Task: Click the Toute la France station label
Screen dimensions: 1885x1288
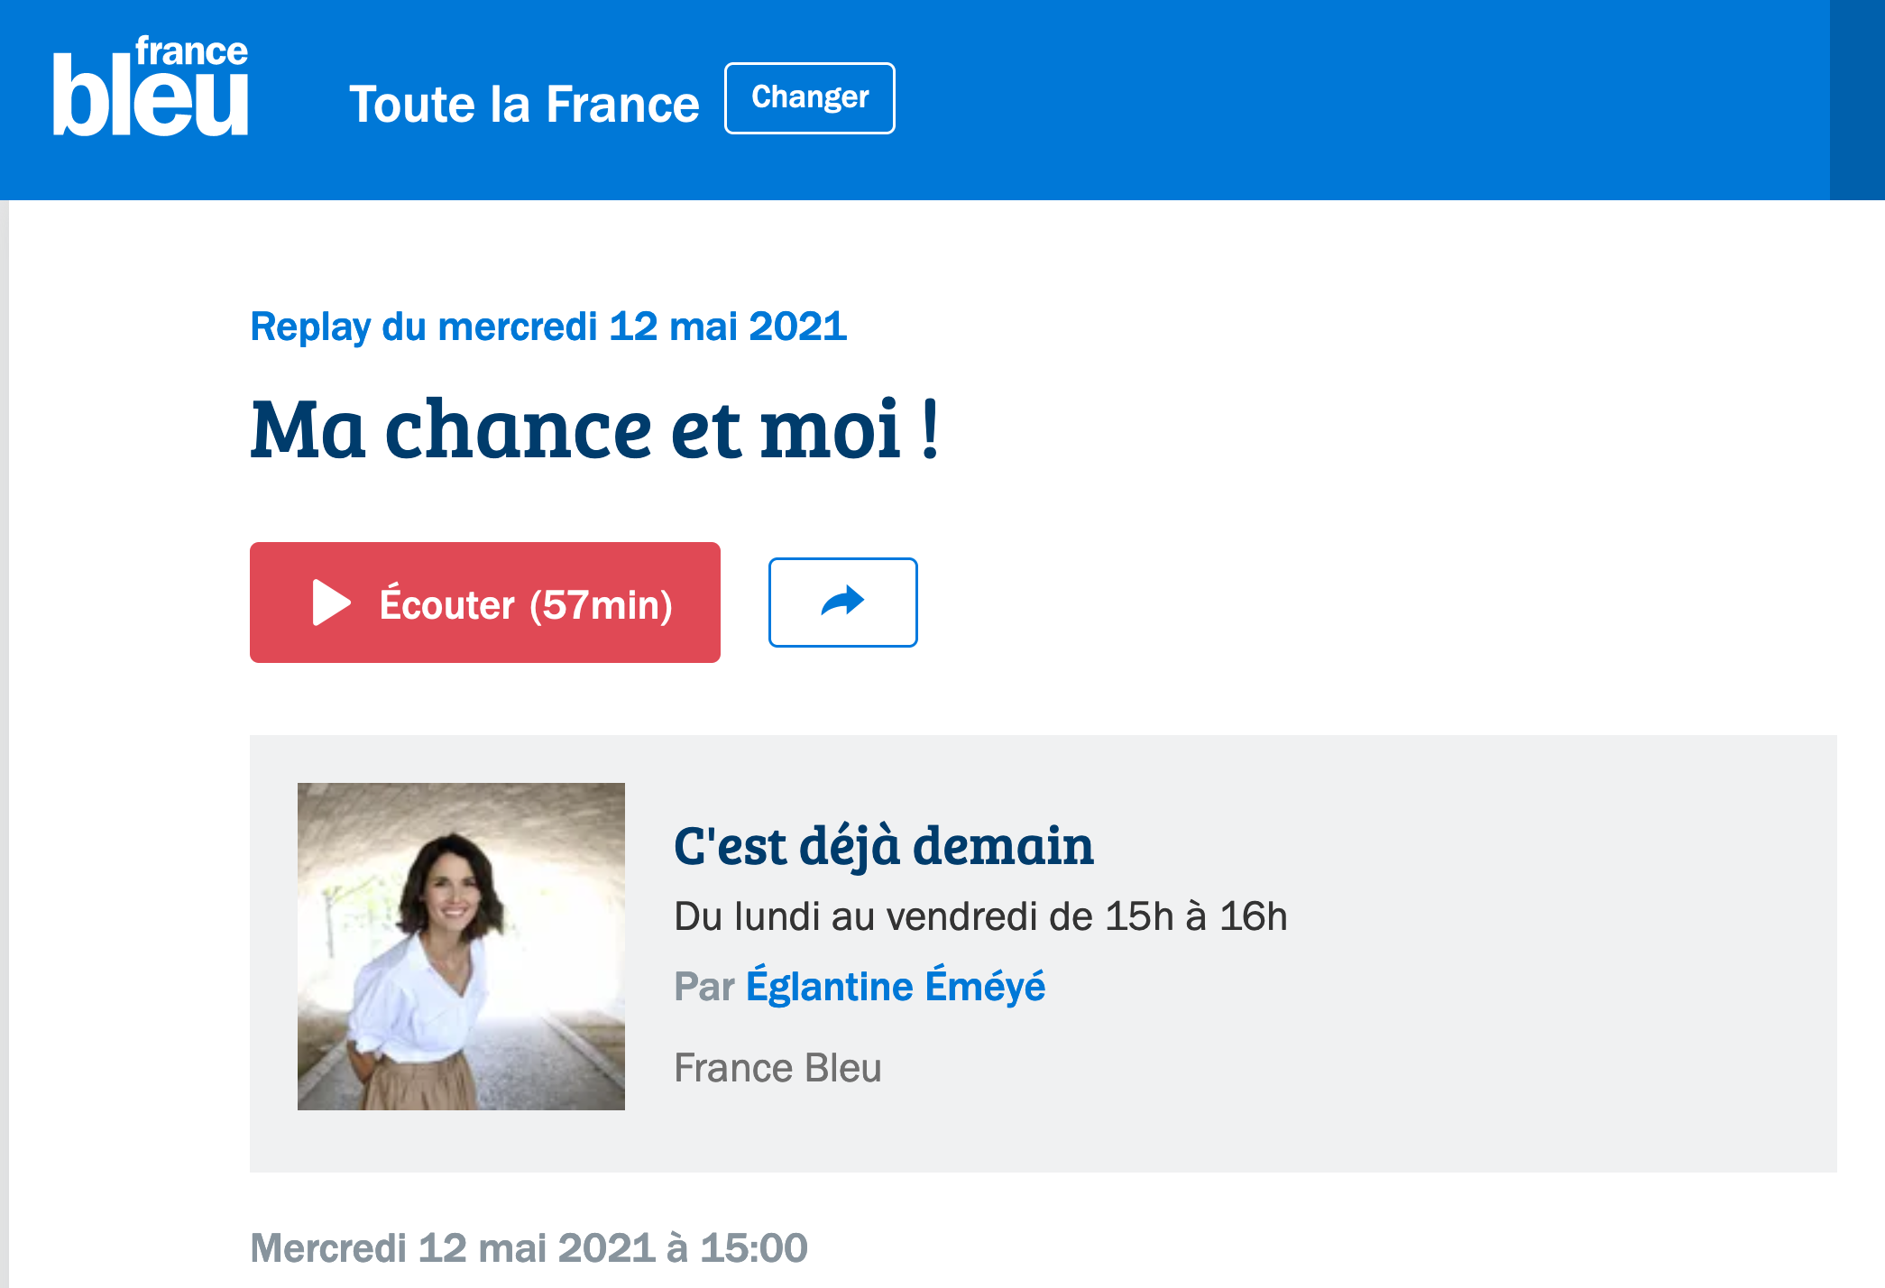Action: click(x=524, y=104)
